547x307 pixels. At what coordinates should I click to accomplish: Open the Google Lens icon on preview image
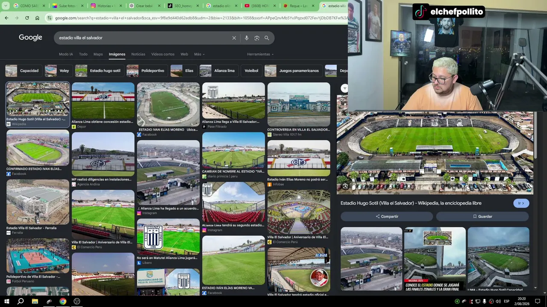click(x=345, y=186)
